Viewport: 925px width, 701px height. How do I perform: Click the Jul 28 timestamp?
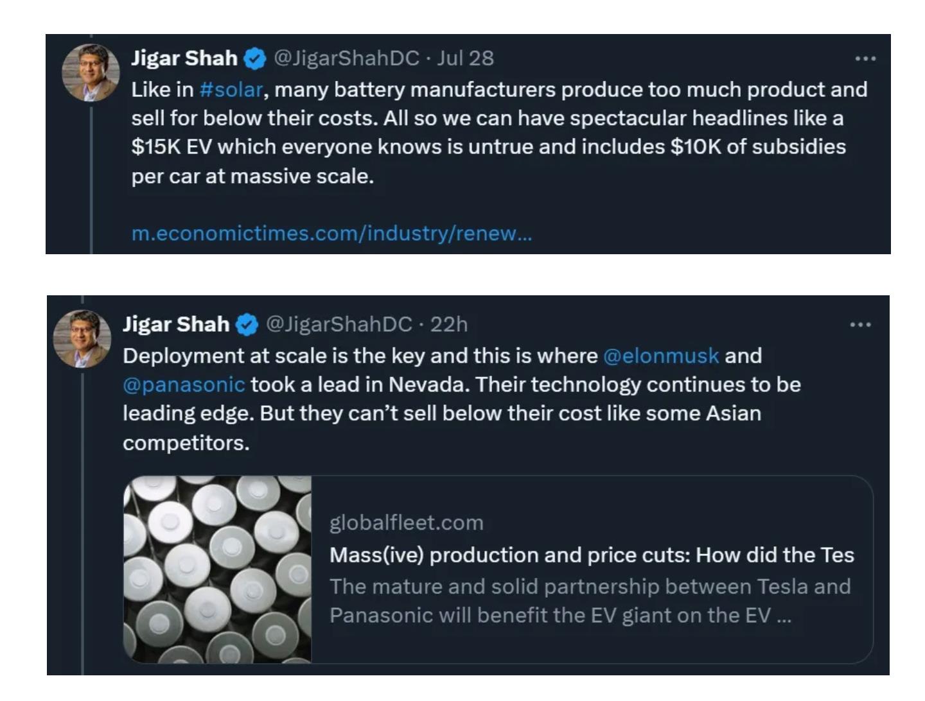465,58
